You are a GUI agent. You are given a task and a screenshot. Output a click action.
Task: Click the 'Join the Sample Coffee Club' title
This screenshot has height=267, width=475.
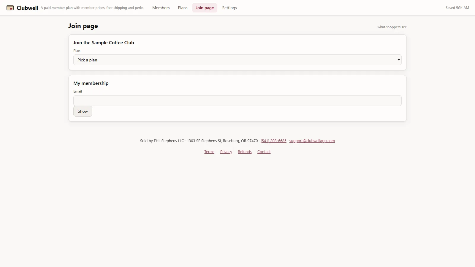pos(104,43)
